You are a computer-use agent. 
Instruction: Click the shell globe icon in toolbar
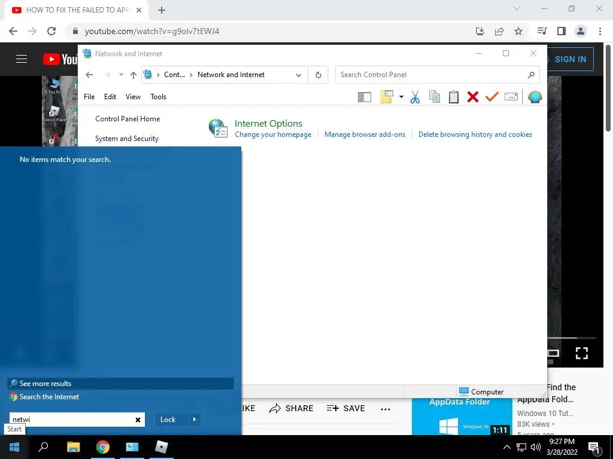(x=535, y=97)
